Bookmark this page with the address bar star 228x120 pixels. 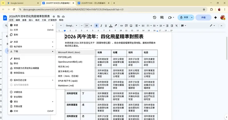click(204, 10)
